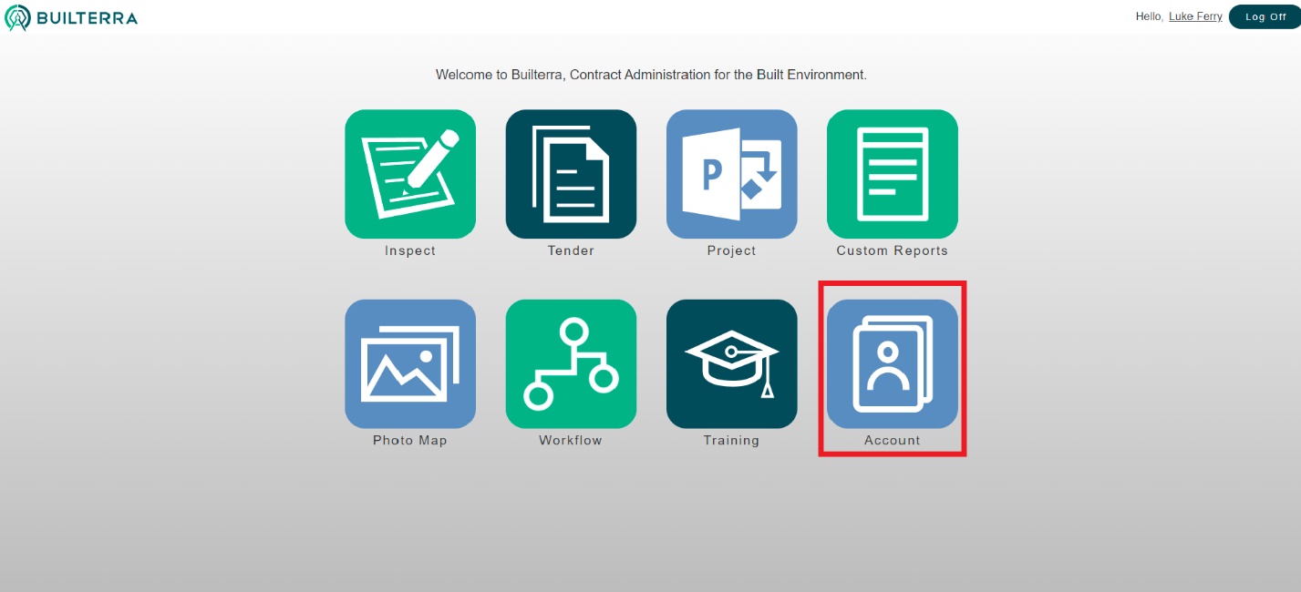Click the 'Photo Map' label text
Viewport: 1301px width, 592px height.
(x=410, y=441)
